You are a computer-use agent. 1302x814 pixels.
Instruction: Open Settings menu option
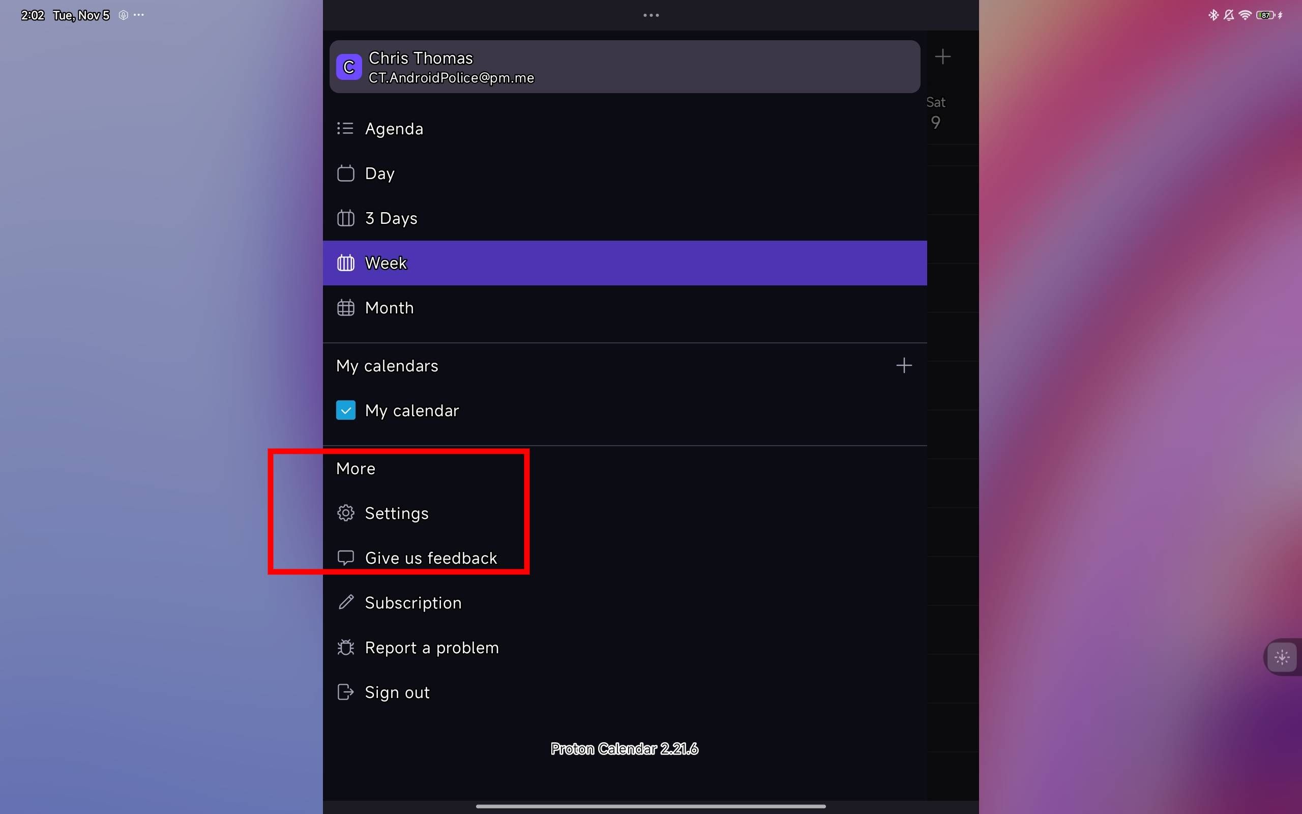[x=397, y=513]
